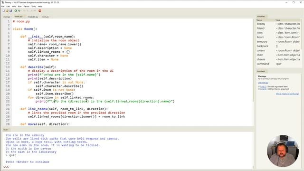This screenshot has width=304, height=171.
Task: Click 'self.item.describe()' on line 20
Action: (55, 94)
